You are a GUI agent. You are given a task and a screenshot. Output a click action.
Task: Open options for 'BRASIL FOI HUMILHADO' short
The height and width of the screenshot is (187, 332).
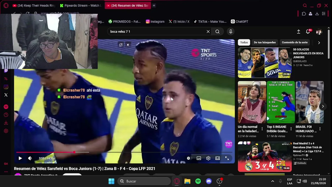click(x=320, y=129)
